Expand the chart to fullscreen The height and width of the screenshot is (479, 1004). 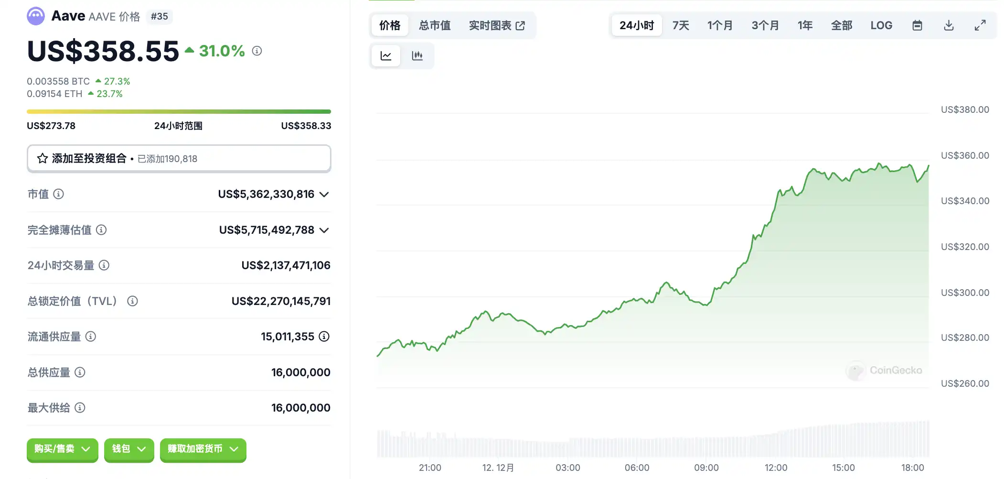pos(980,25)
